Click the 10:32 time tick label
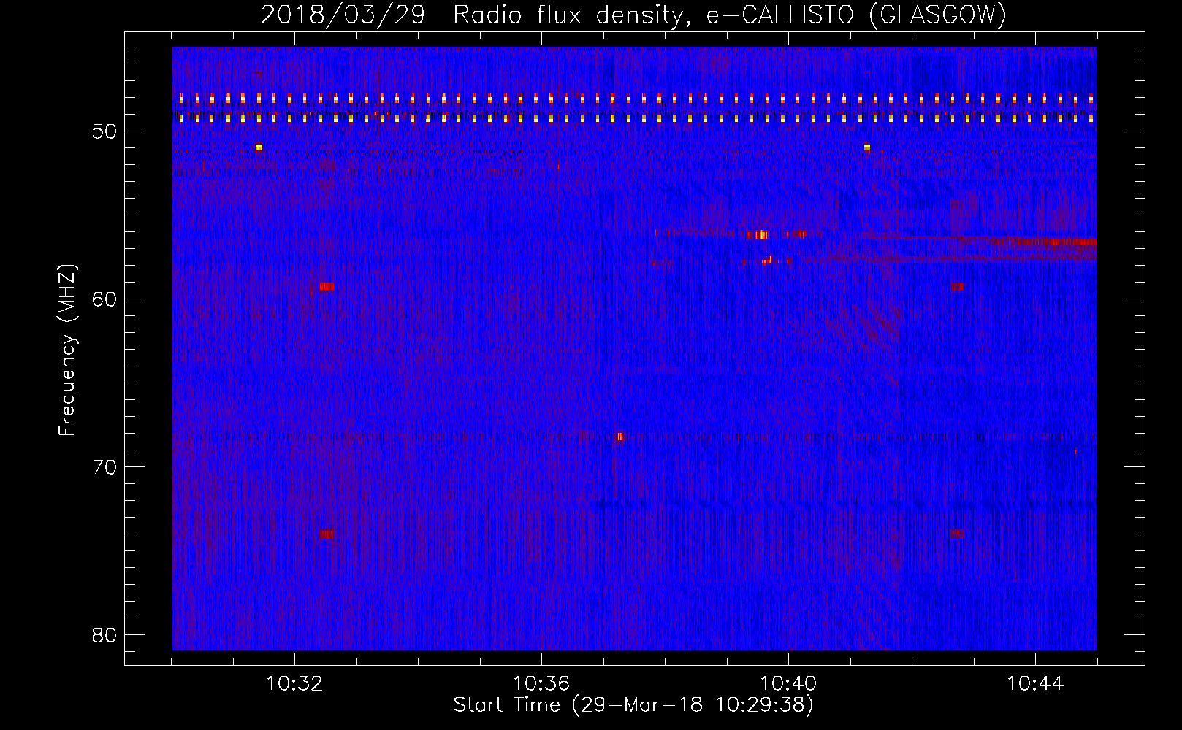The width and height of the screenshot is (1182, 730). 294,684
